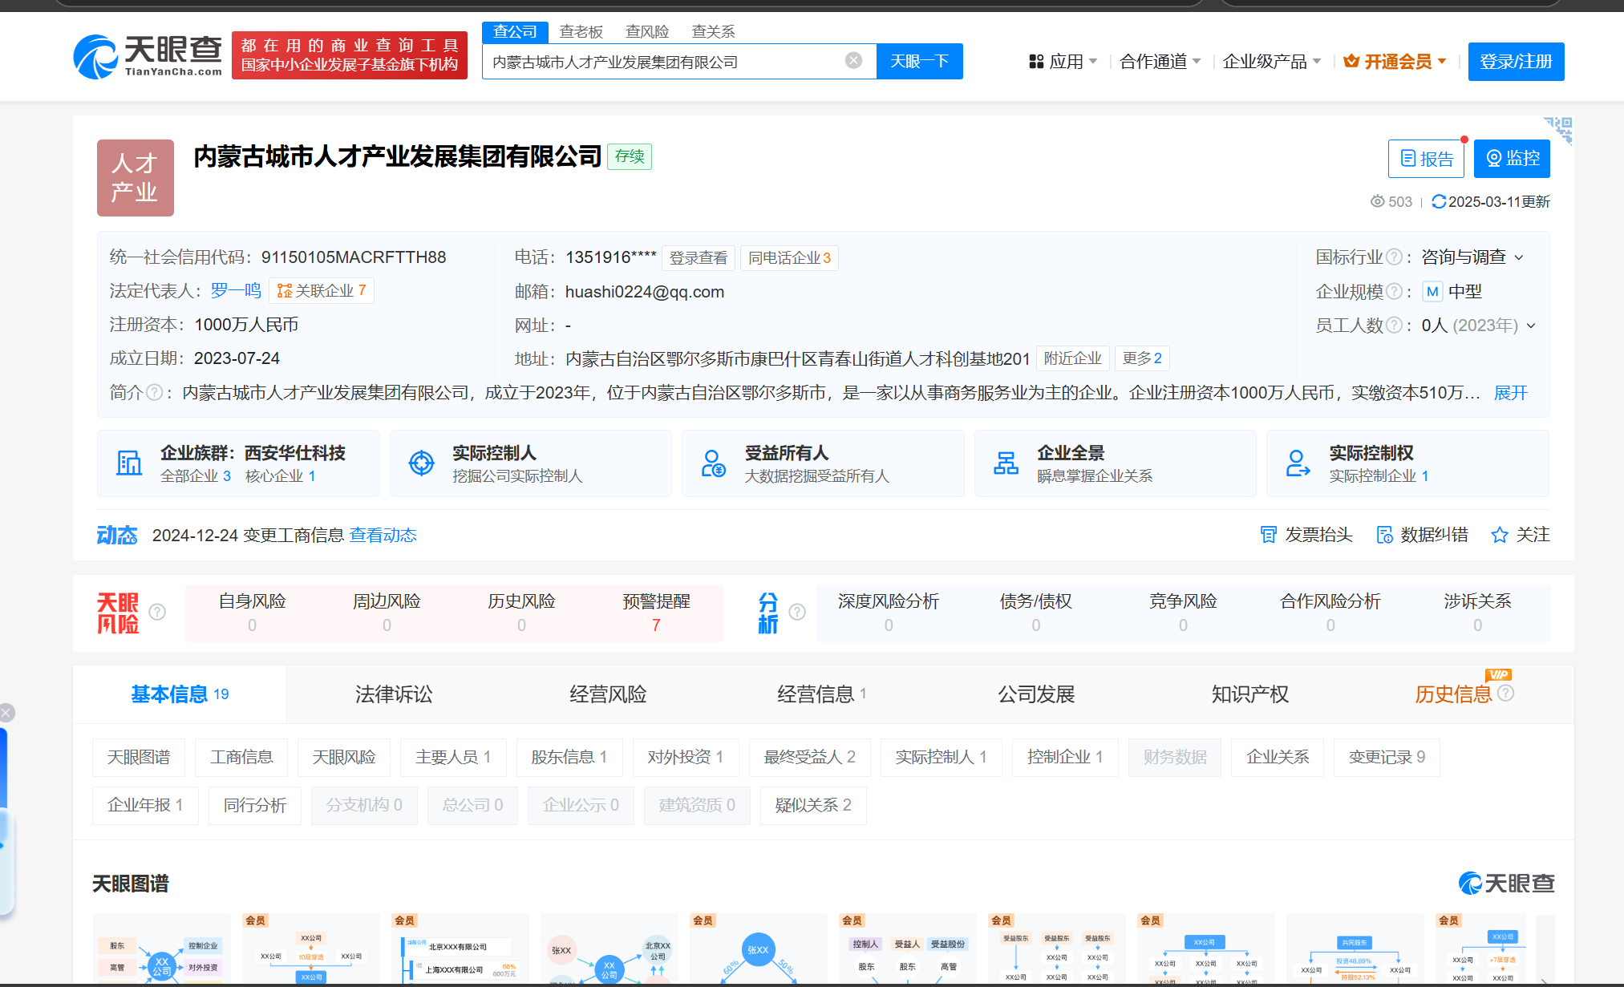This screenshot has width=1624, height=987.
Task: Click 更多 2 addresses
Action: [x=1142, y=358]
